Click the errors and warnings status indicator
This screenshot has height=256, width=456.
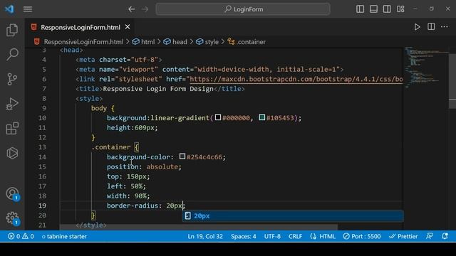[x=21, y=236]
